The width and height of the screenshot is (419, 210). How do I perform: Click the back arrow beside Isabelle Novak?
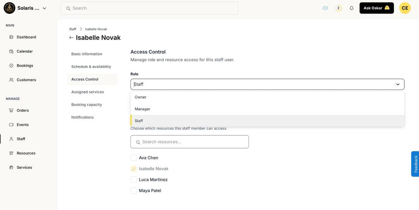click(x=71, y=38)
